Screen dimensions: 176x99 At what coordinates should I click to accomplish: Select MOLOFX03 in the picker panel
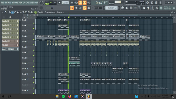point(10,45)
